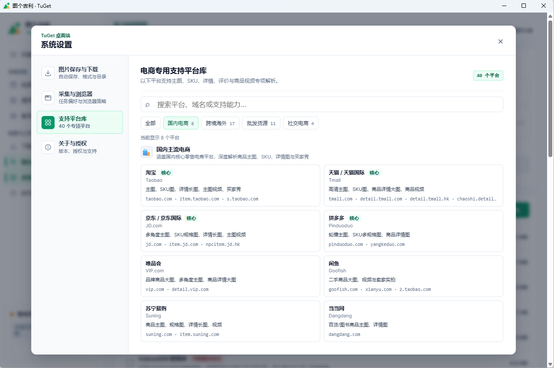Click the jd.com · item.jd.com domain line
The height and width of the screenshot is (368, 554).
[x=193, y=245]
